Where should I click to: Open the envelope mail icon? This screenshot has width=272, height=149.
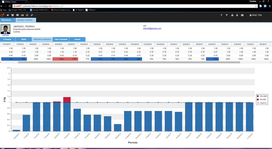242,15
